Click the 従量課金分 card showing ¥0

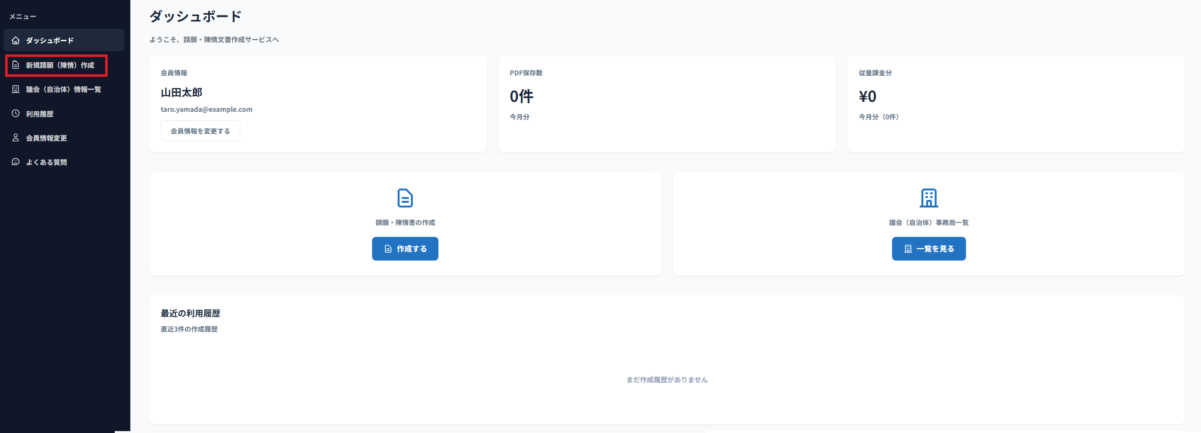(x=1016, y=104)
